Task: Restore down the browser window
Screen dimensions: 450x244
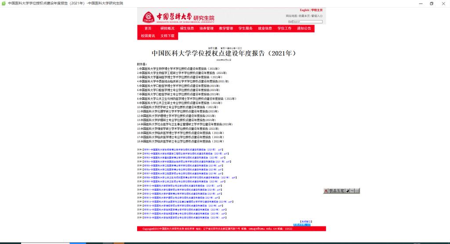Action: (x=431, y=4)
